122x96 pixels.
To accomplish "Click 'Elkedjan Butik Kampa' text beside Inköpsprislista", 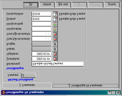I will click(72, 14).
